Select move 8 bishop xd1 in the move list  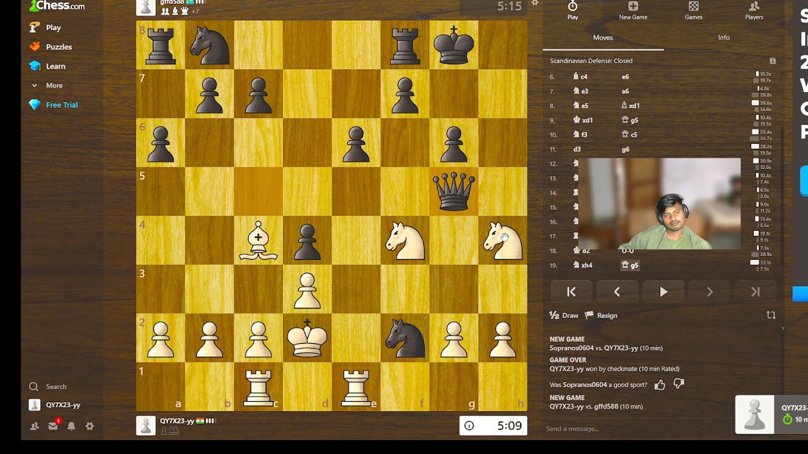[630, 106]
